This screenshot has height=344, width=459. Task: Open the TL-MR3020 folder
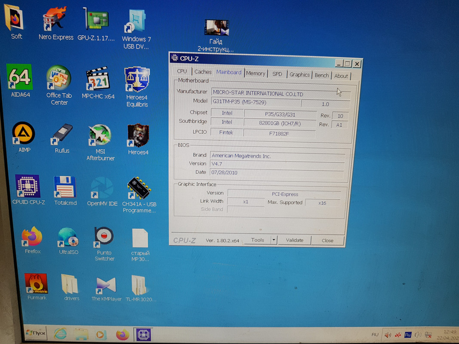pos(141,289)
